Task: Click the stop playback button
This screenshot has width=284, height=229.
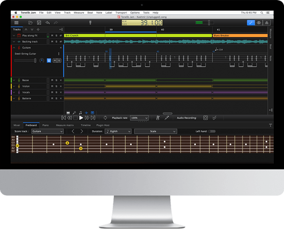Action: point(75,118)
